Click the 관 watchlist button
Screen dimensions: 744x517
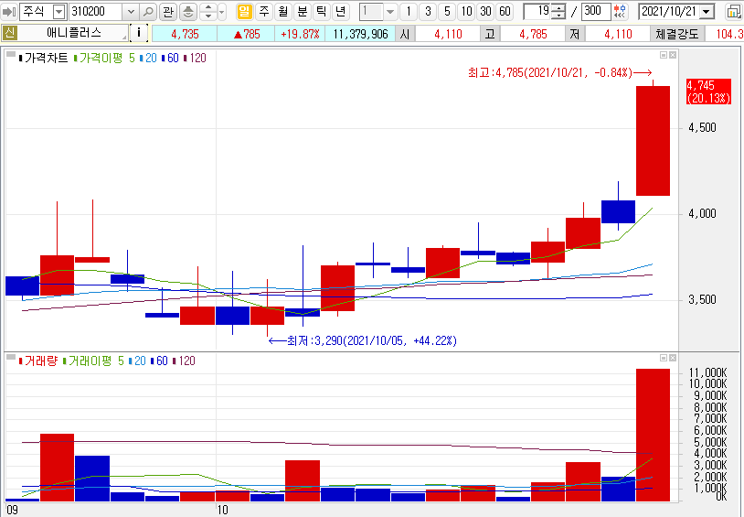(168, 11)
